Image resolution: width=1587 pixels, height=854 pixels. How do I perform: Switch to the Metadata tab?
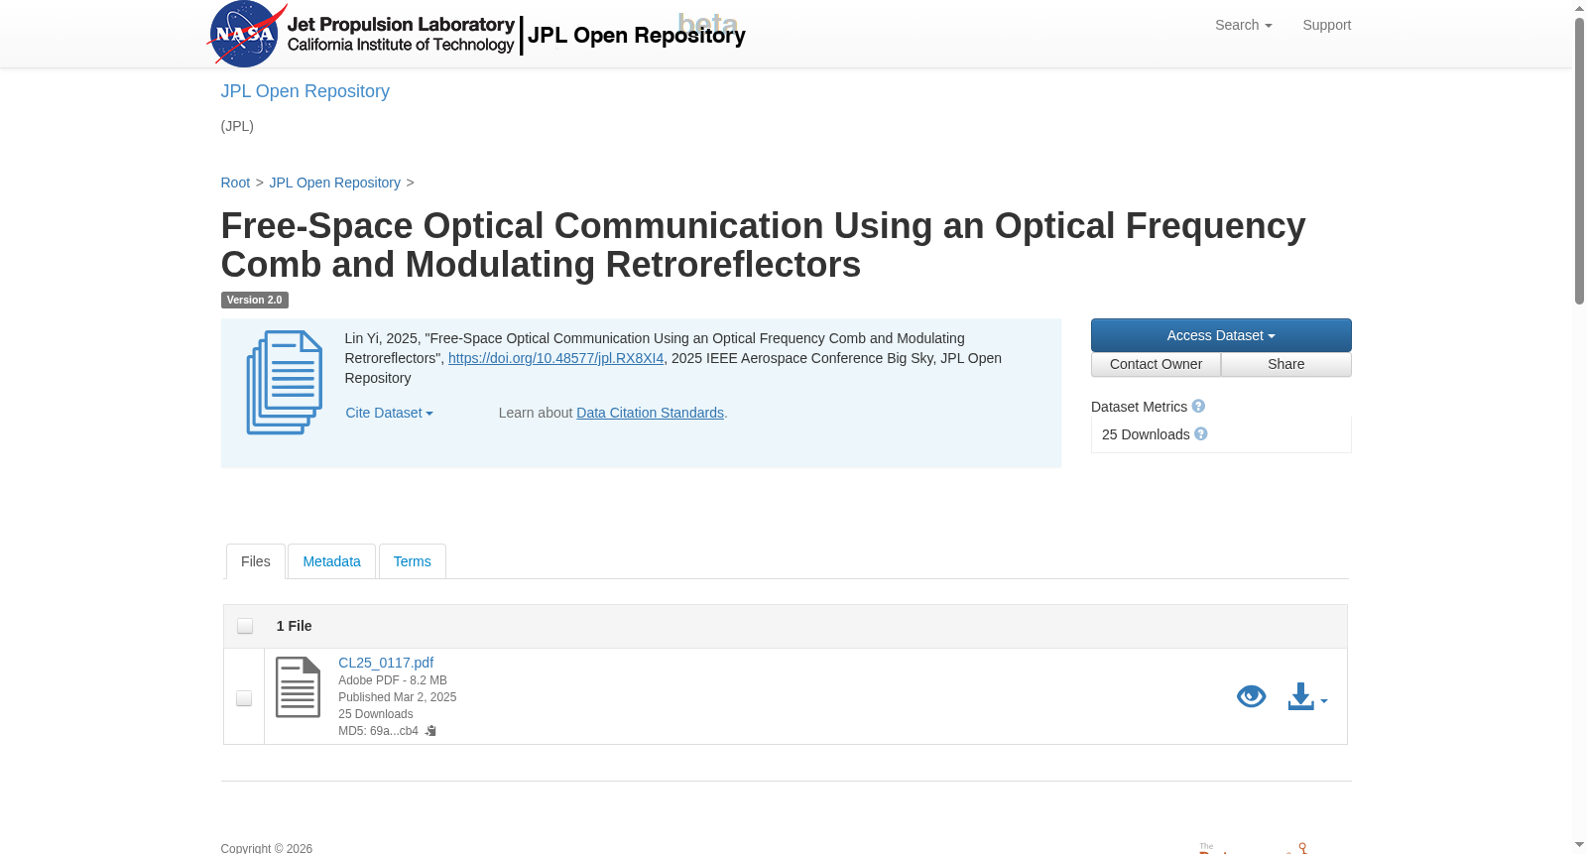pyautogui.click(x=331, y=561)
